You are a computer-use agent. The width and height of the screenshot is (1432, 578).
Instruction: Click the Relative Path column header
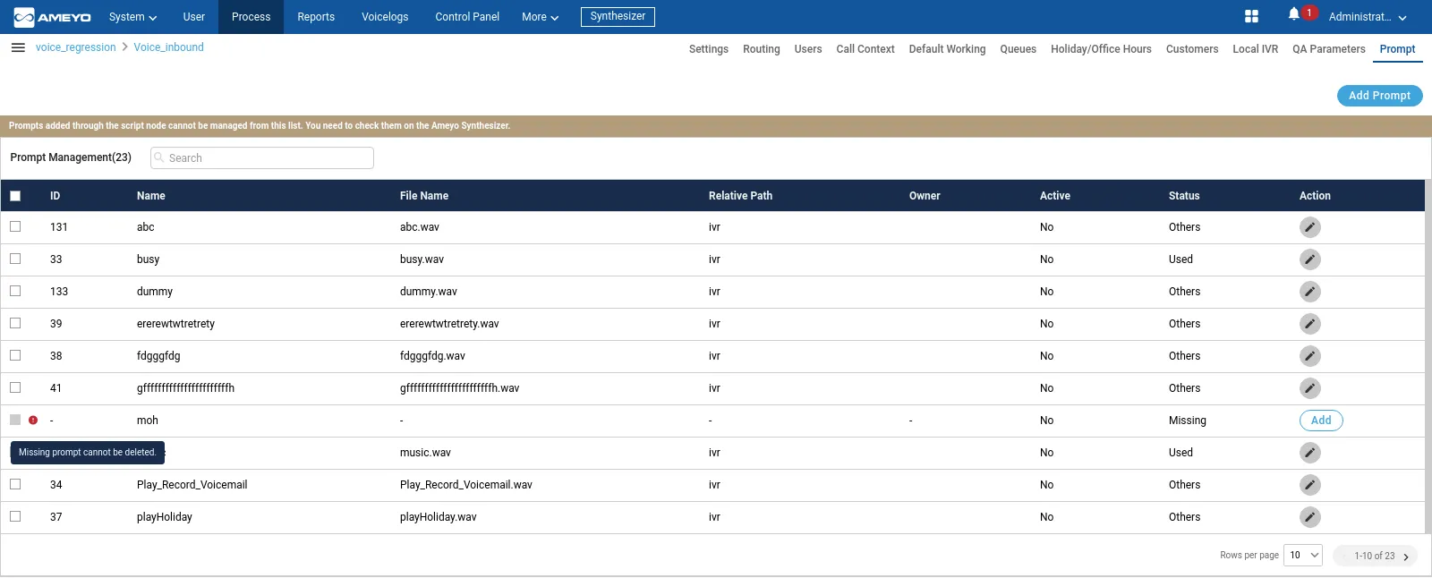[740, 196]
